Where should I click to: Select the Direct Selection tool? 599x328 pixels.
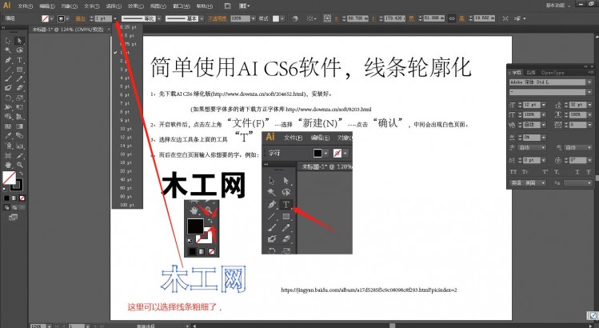(x=19, y=41)
